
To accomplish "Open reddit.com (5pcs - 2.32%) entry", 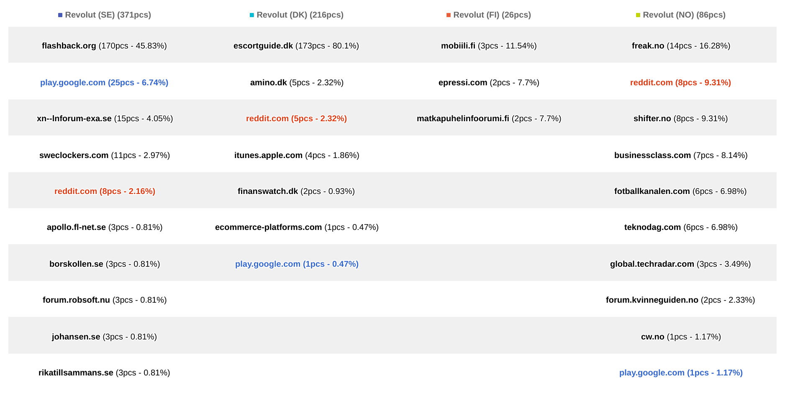I will coord(296,119).
